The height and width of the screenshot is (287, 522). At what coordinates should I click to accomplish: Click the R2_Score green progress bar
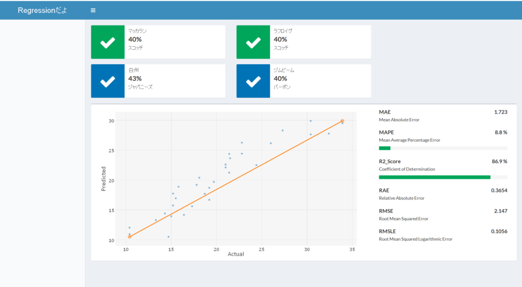[434, 177]
